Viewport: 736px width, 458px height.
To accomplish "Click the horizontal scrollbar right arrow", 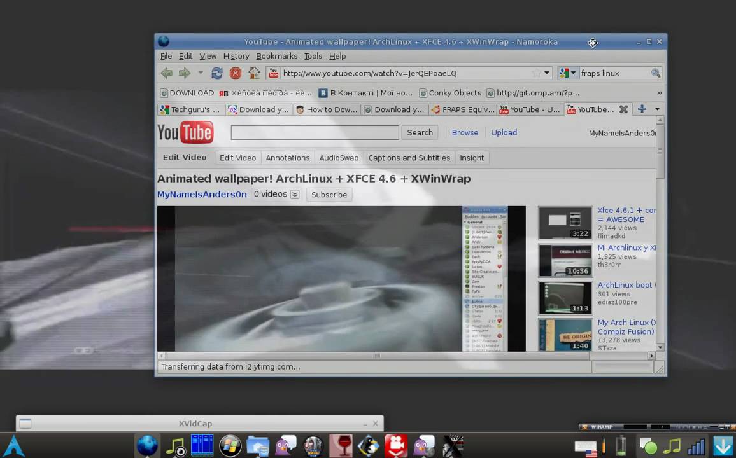I will click(x=651, y=356).
